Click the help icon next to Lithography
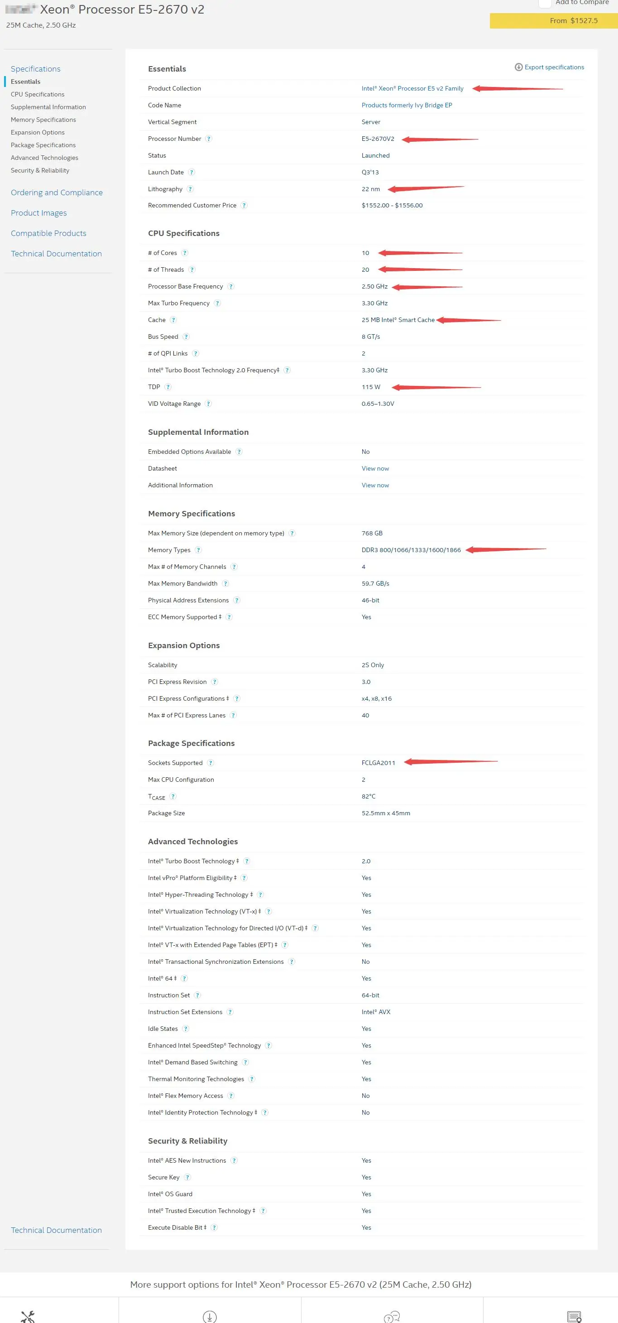The height and width of the screenshot is (1323, 618). coord(191,189)
